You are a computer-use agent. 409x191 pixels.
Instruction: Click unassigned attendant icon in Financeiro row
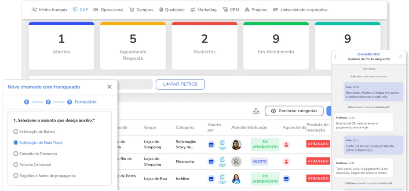click(x=236, y=162)
